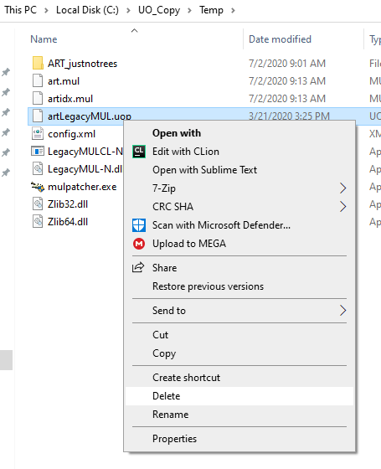Select the Zlib32.dll file icon
Image resolution: width=381 pixels, height=469 pixels.
point(38,204)
